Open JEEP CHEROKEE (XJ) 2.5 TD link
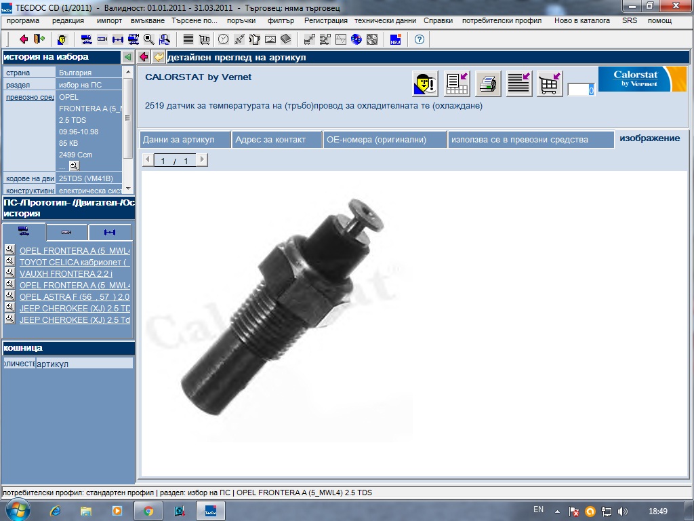This screenshot has width=694, height=521. pos(75,309)
